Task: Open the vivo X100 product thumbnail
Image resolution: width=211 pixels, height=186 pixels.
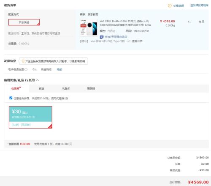Action: pos(89,27)
